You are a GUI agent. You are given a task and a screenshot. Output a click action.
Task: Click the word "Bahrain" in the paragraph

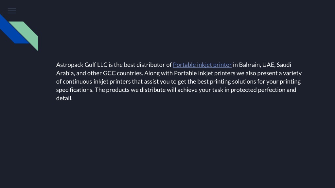(249, 65)
